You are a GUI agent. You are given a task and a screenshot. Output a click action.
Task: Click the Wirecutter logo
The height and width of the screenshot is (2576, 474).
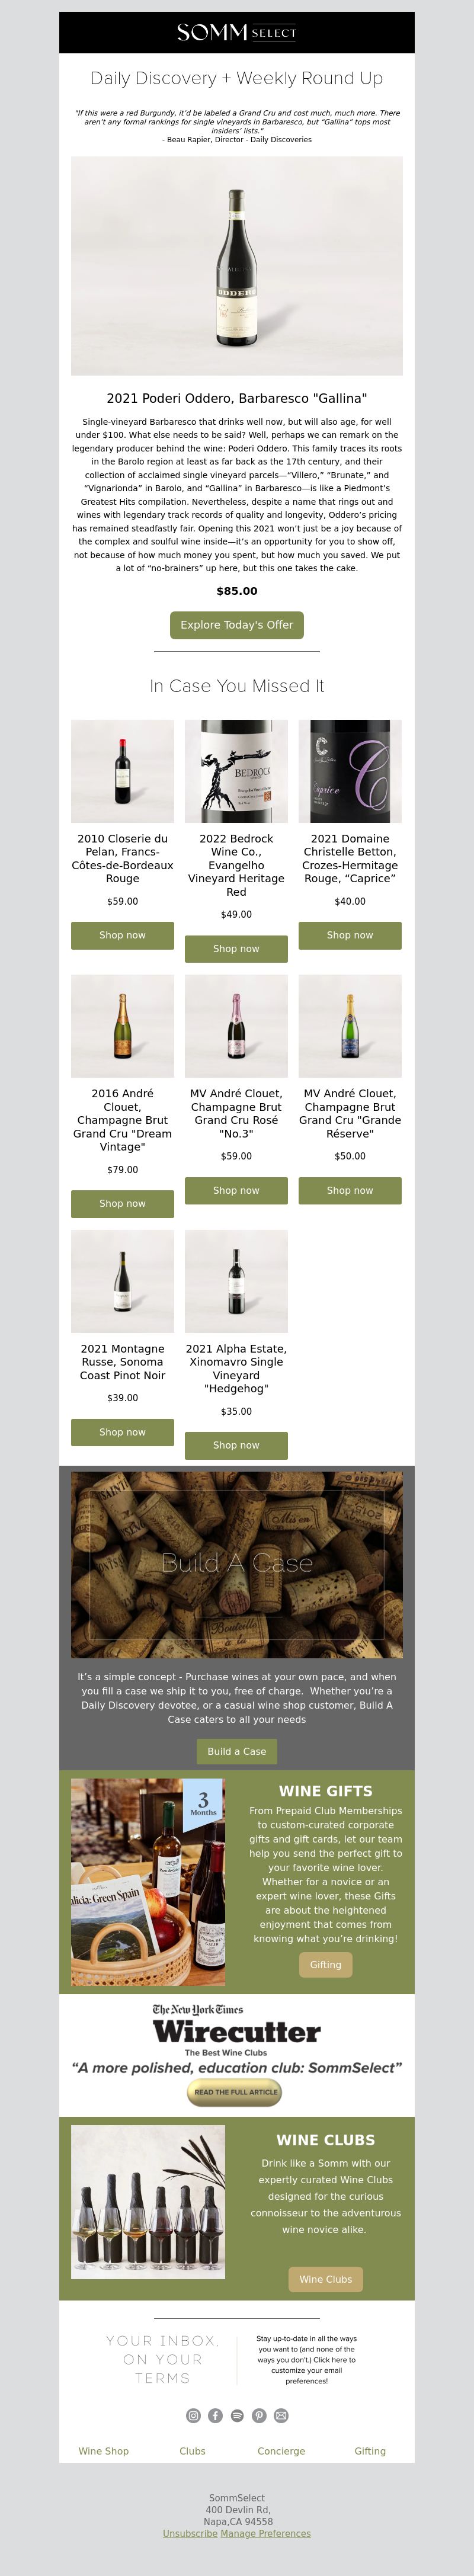pyautogui.click(x=237, y=2031)
